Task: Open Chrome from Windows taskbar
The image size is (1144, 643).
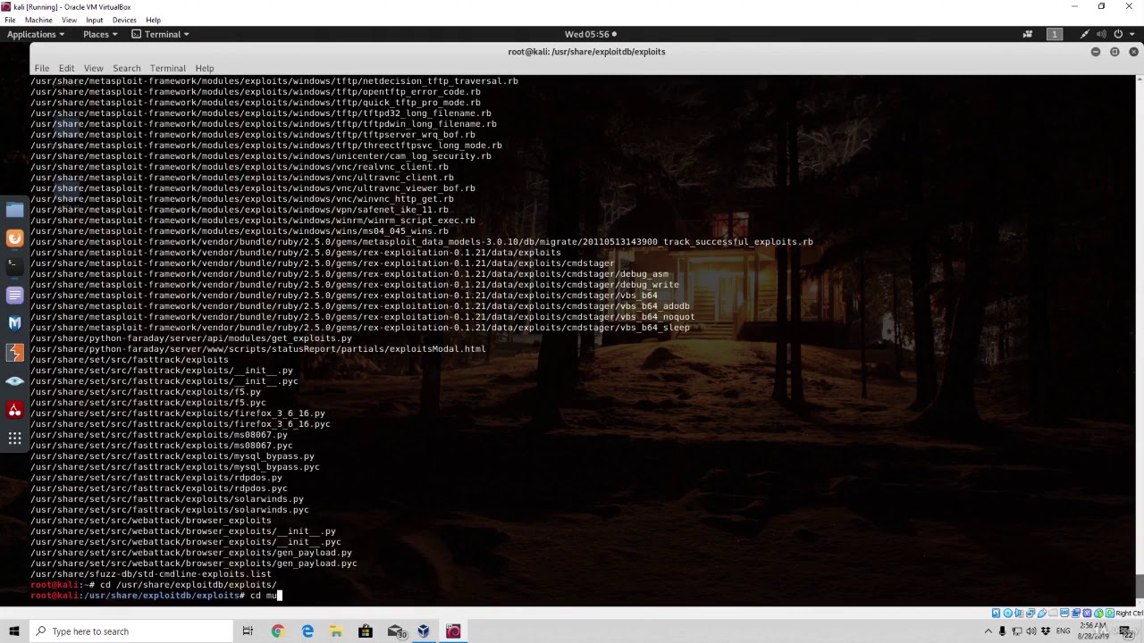Action: pos(278,631)
